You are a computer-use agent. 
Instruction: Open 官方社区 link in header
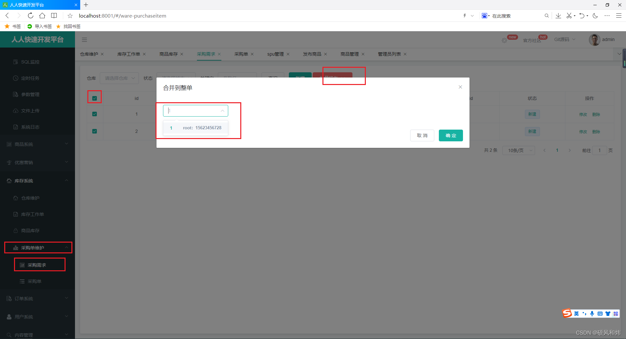click(532, 40)
